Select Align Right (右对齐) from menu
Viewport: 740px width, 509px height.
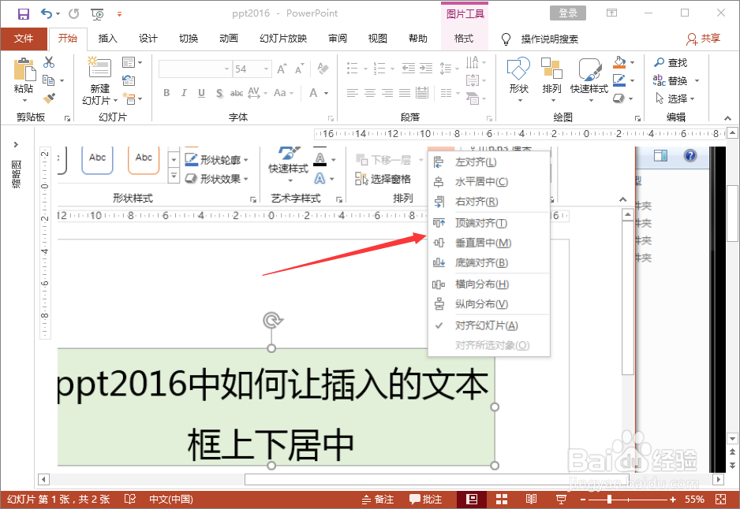[489, 202]
